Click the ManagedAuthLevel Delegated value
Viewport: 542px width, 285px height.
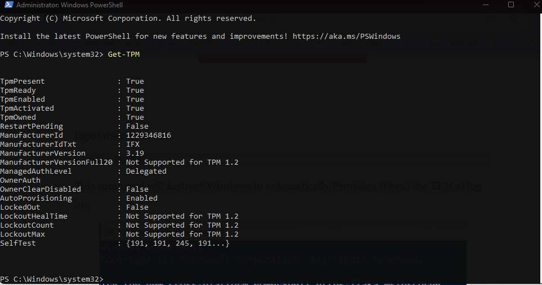click(146, 171)
